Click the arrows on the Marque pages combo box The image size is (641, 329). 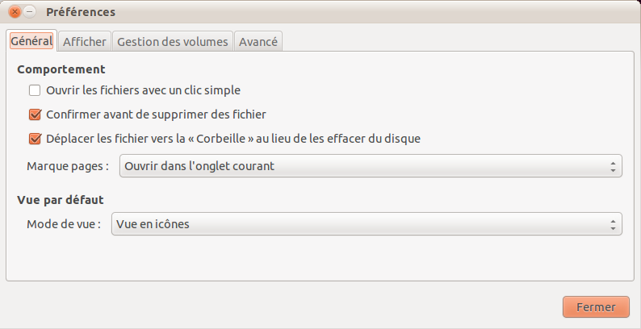pos(613,166)
